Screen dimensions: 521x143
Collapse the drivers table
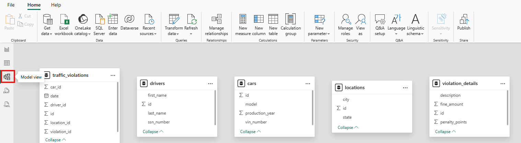pyautogui.click(x=153, y=131)
